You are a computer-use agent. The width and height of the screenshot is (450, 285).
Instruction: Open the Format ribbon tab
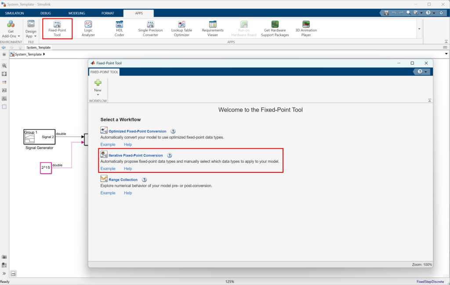pyautogui.click(x=108, y=13)
